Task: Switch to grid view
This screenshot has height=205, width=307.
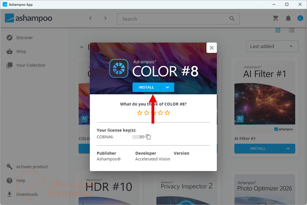Action: coord(277,30)
